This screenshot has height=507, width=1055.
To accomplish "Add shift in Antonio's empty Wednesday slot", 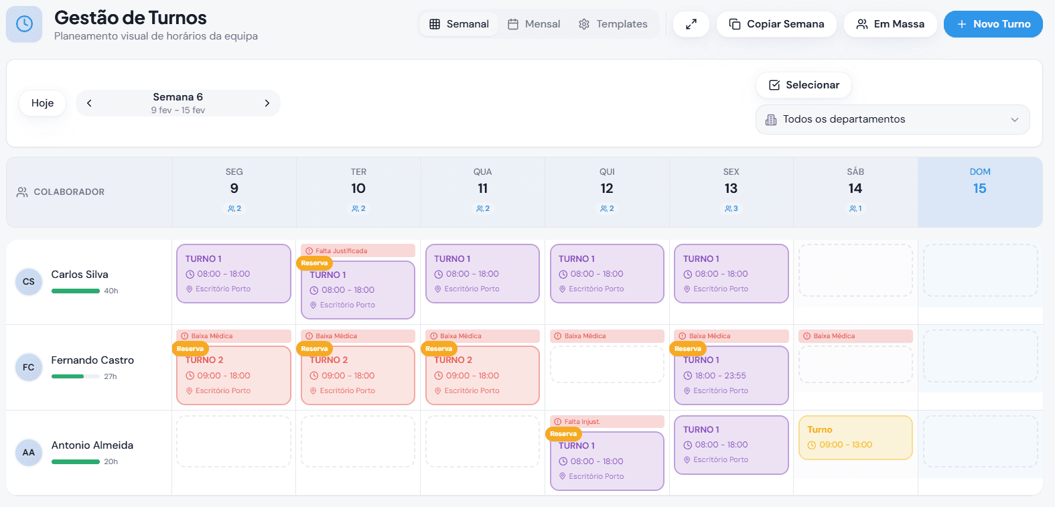I will coord(483,441).
